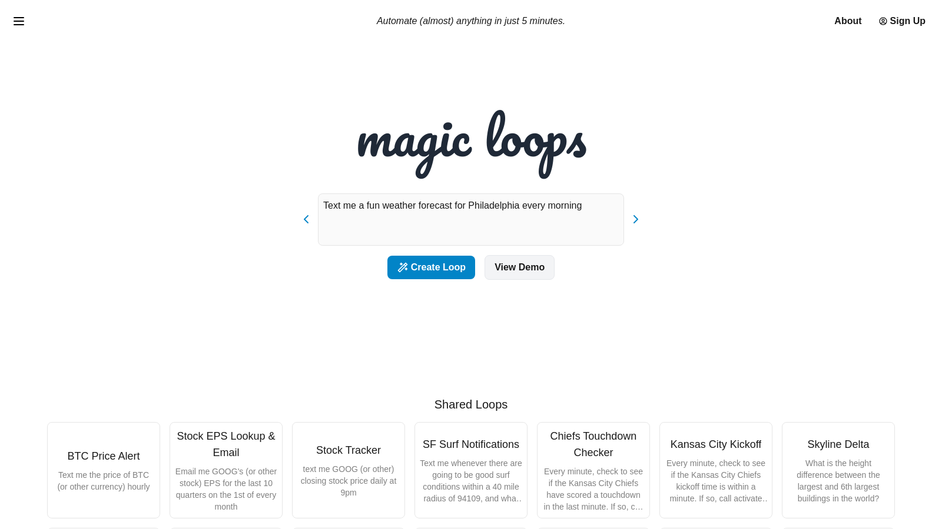This screenshot has height=529, width=942.
Task: Click the magic loops script logo
Action: [x=471, y=144]
